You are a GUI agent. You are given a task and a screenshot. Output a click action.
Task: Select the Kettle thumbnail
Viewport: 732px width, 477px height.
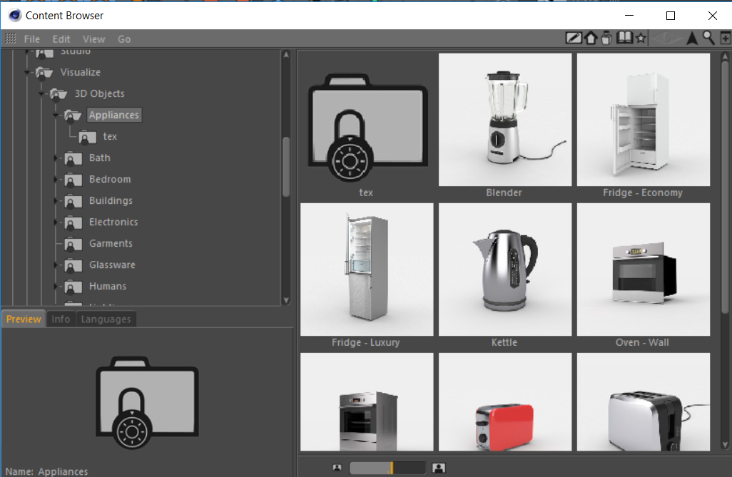504,270
